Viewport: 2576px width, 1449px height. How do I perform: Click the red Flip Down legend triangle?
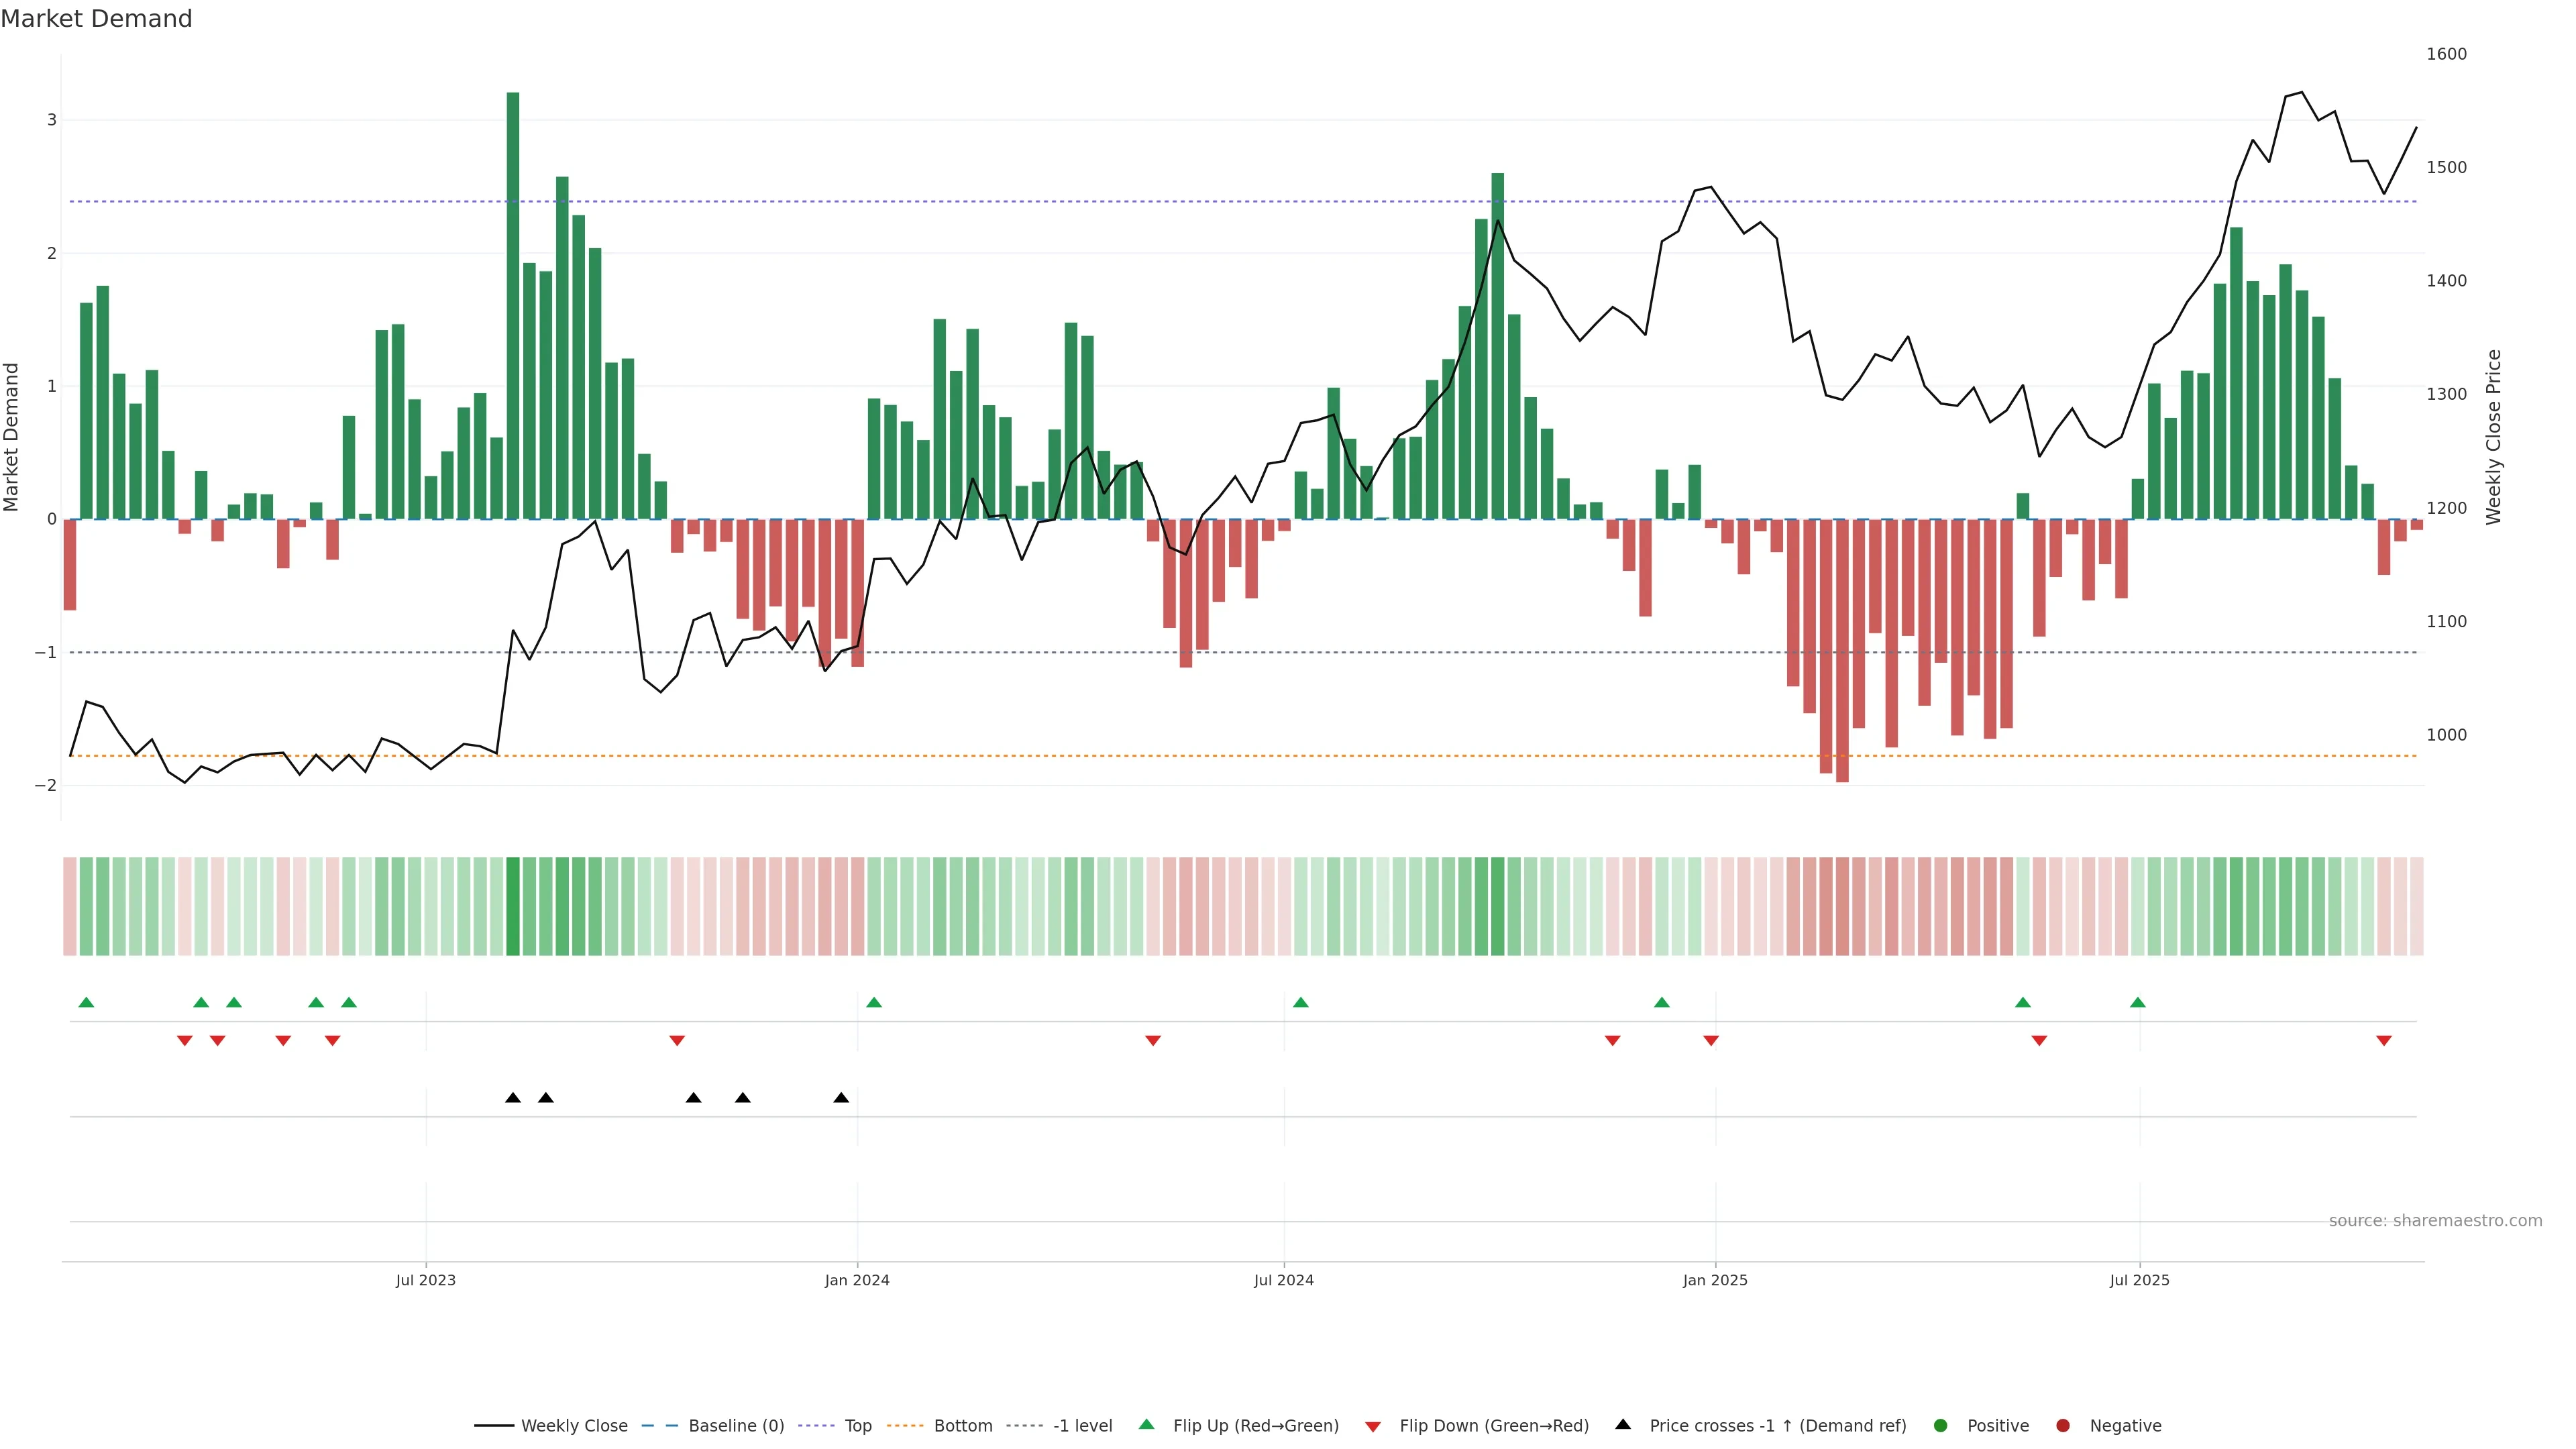[1373, 1426]
